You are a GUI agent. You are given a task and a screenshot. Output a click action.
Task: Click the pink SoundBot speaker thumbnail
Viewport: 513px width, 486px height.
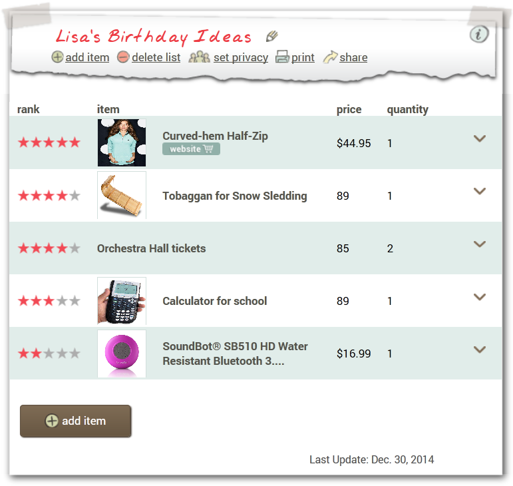(122, 354)
